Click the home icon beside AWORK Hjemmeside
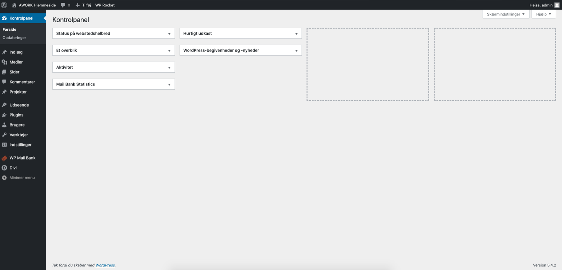Image resolution: width=562 pixels, height=270 pixels. (x=14, y=5)
